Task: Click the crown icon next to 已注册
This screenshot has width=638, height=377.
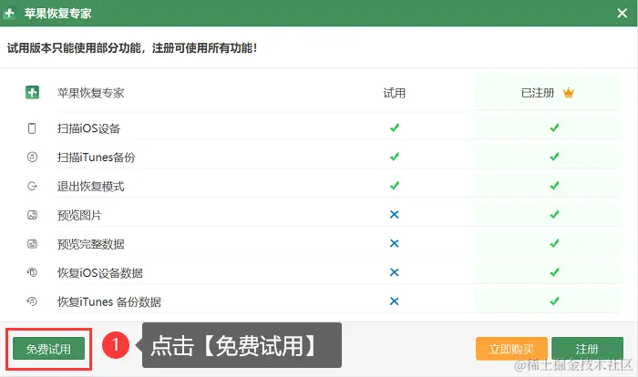Action: [568, 93]
